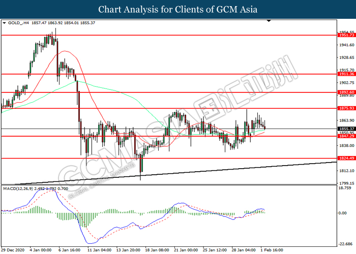Click the chart shift marker triangle at top
Image resolution: width=356 pixels, height=254 pixels.
coord(269,21)
